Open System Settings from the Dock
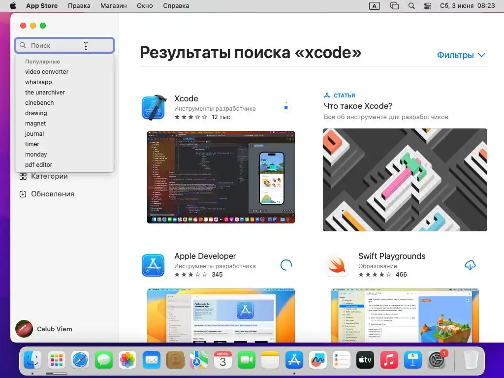The height and width of the screenshot is (378, 504). [437, 360]
